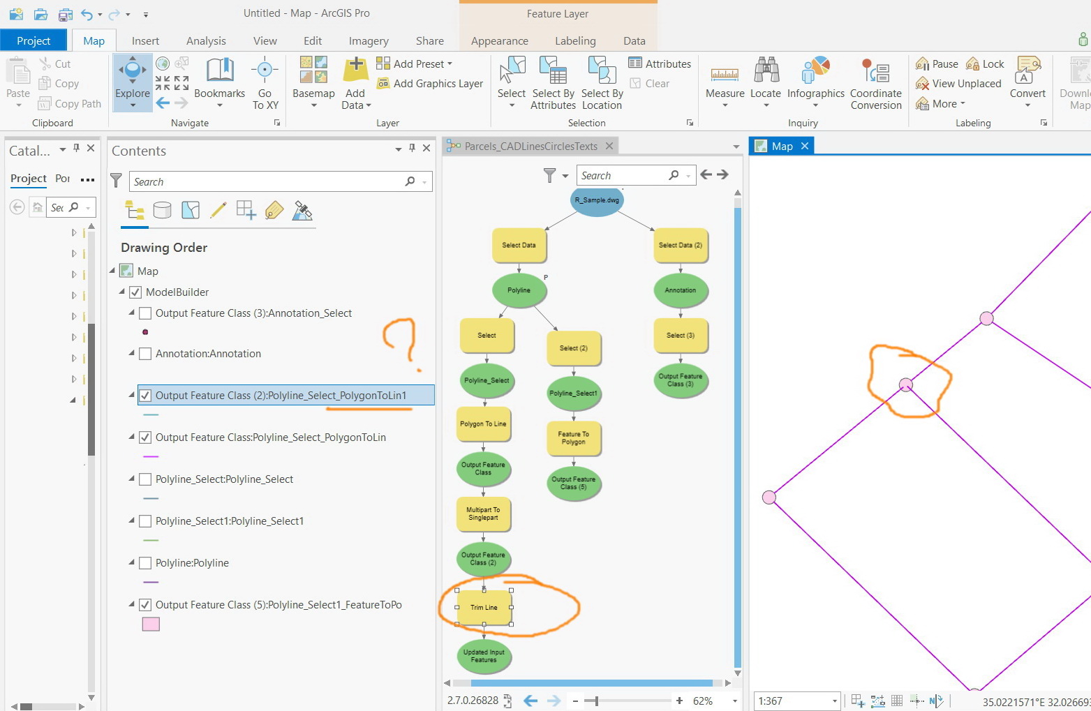Collapse the ModelBuilder group layer
The image size is (1091, 711).
point(122,292)
